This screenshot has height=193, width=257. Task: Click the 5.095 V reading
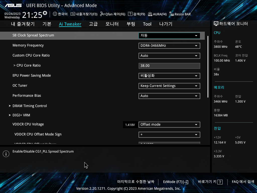coord(240,142)
